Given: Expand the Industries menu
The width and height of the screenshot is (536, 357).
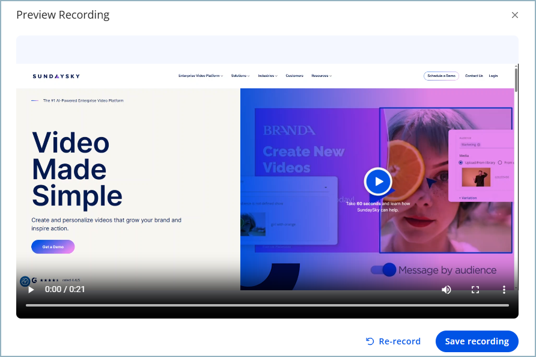Looking at the screenshot, I should 267,76.
